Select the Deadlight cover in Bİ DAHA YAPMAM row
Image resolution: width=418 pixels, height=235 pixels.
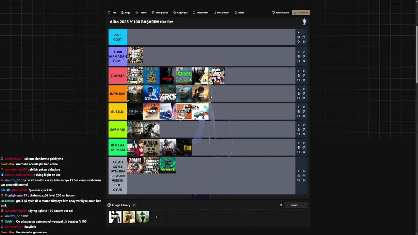pyautogui.click(x=152, y=148)
